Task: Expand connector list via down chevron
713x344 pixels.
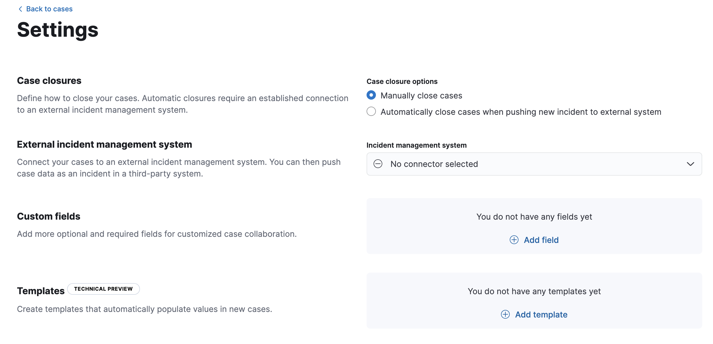Action: pos(690,164)
